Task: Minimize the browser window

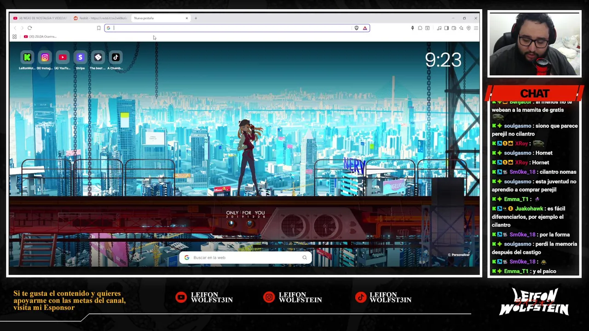Action: [x=453, y=18]
